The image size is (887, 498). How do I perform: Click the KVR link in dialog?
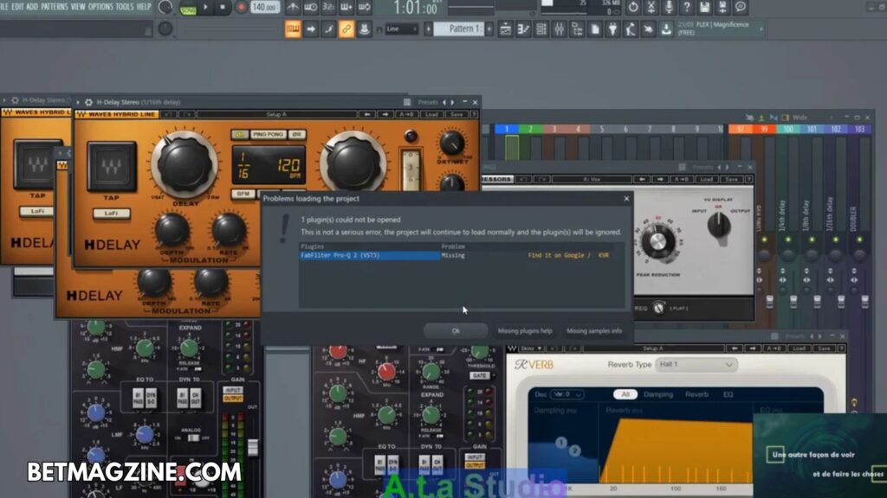pyautogui.click(x=604, y=255)
